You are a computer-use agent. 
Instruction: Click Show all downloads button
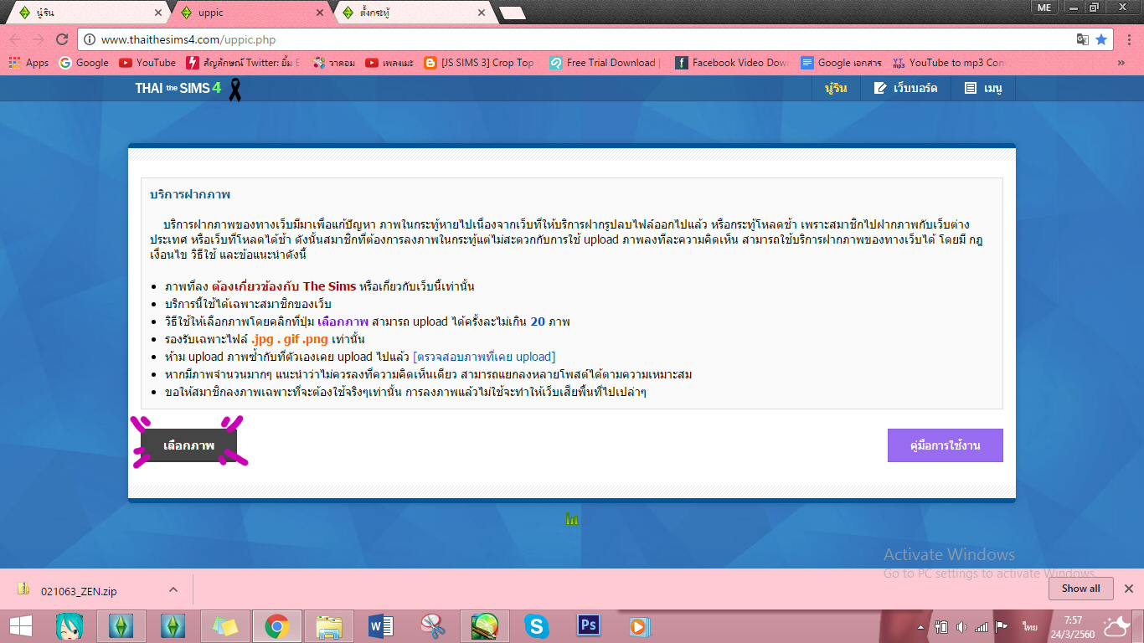(x=1080, y=589)
